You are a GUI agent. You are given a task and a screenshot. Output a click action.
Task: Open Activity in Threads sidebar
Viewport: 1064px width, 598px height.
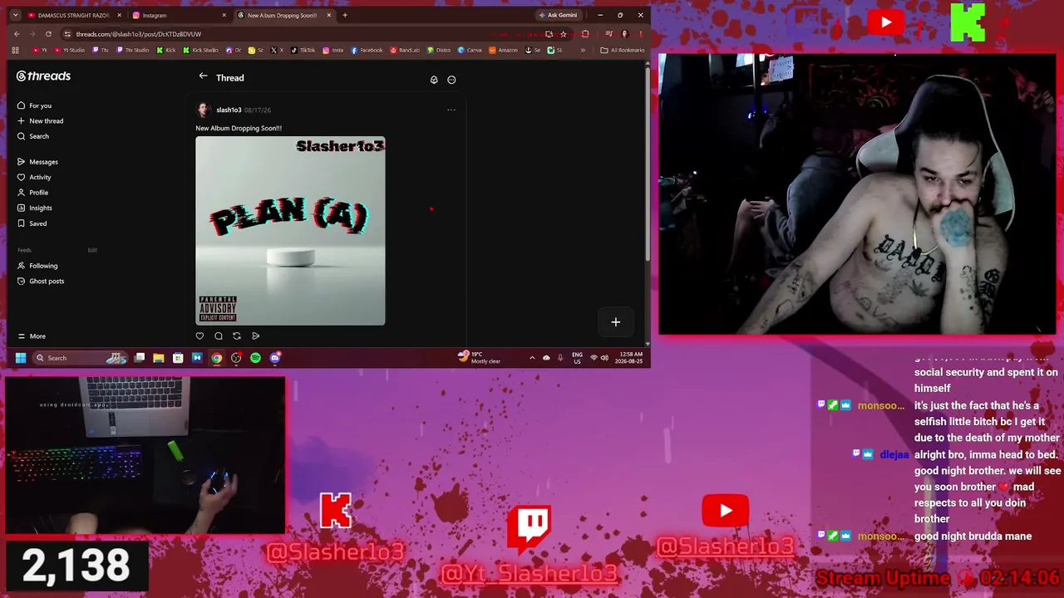34,177
